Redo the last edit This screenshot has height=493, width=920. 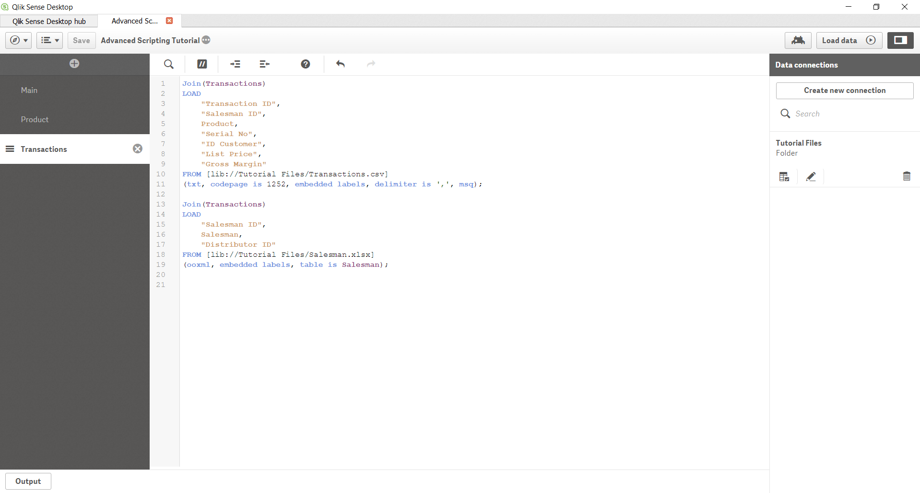coord(371,64)
